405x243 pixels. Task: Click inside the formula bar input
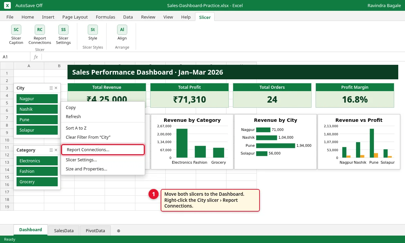coord(223,57)
